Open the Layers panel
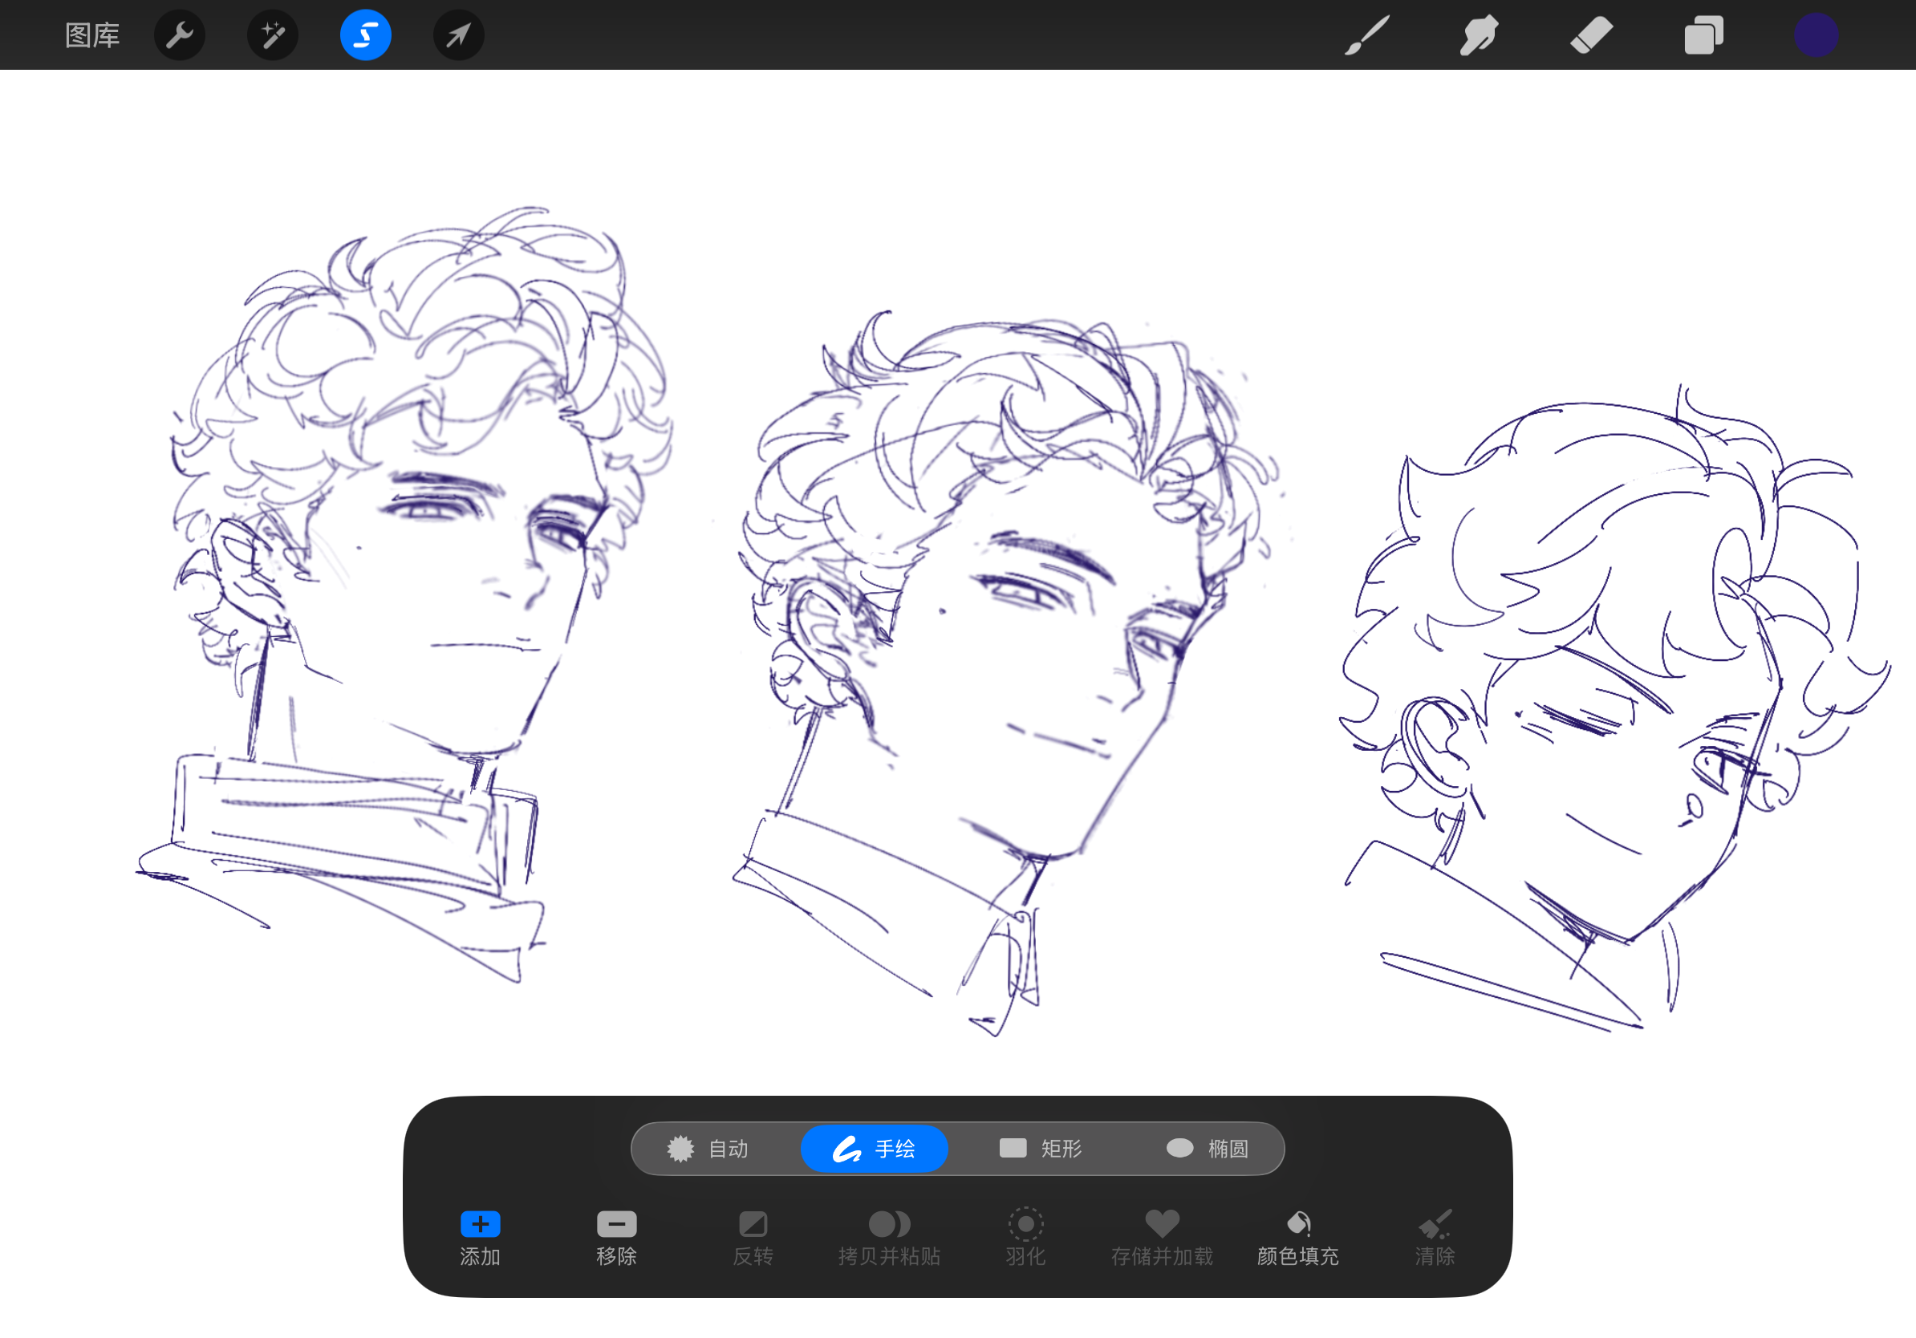 1703,35
